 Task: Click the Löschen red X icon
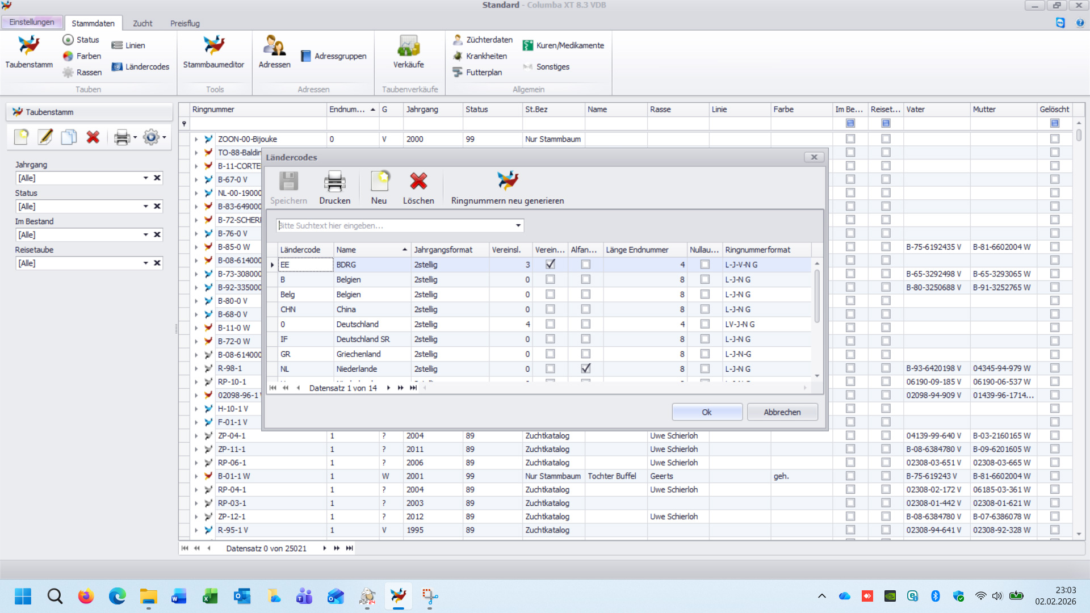pos(418,182)
